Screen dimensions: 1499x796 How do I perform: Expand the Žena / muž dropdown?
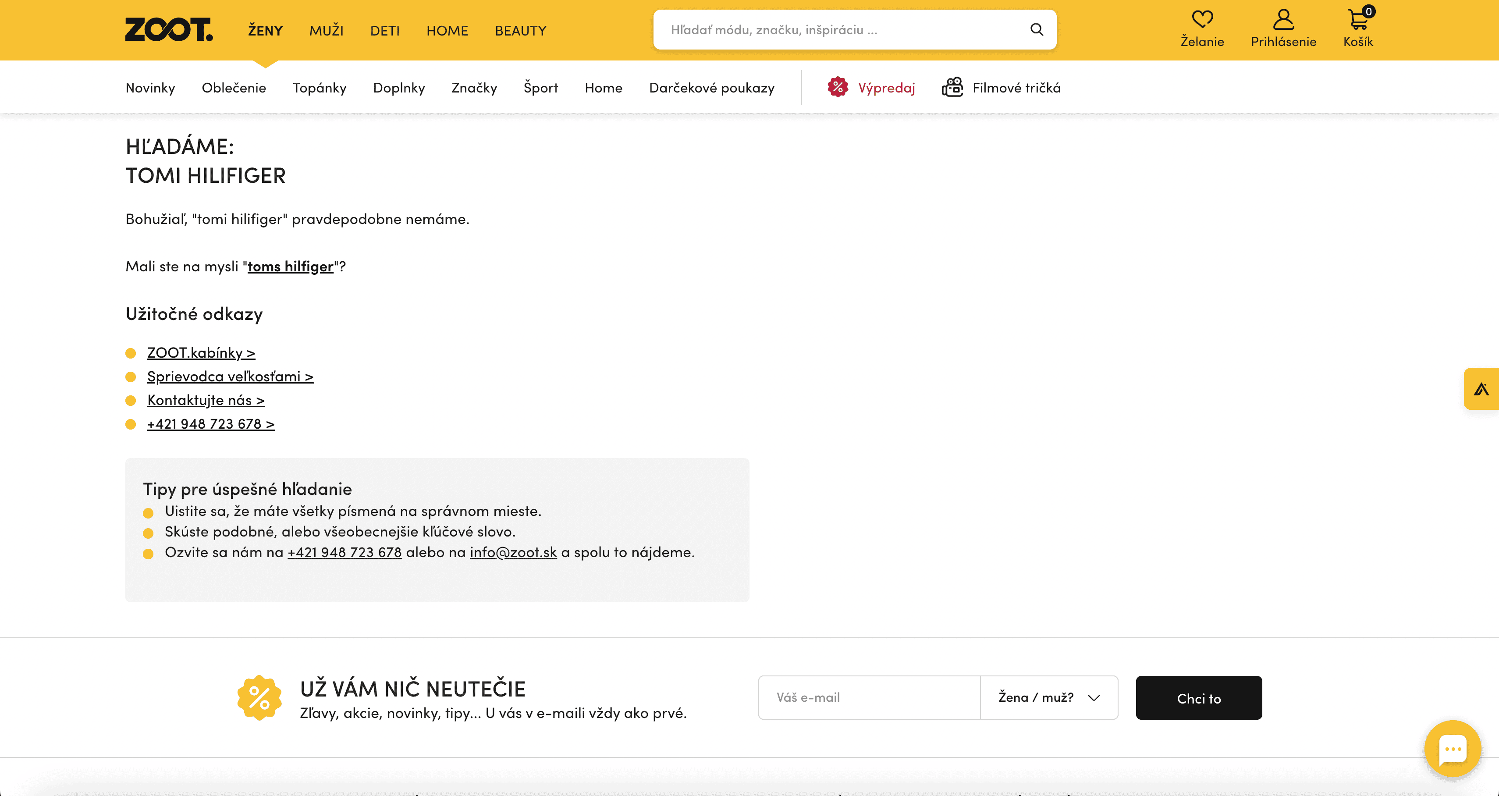pyautogui.click(x=1048, y=698)
